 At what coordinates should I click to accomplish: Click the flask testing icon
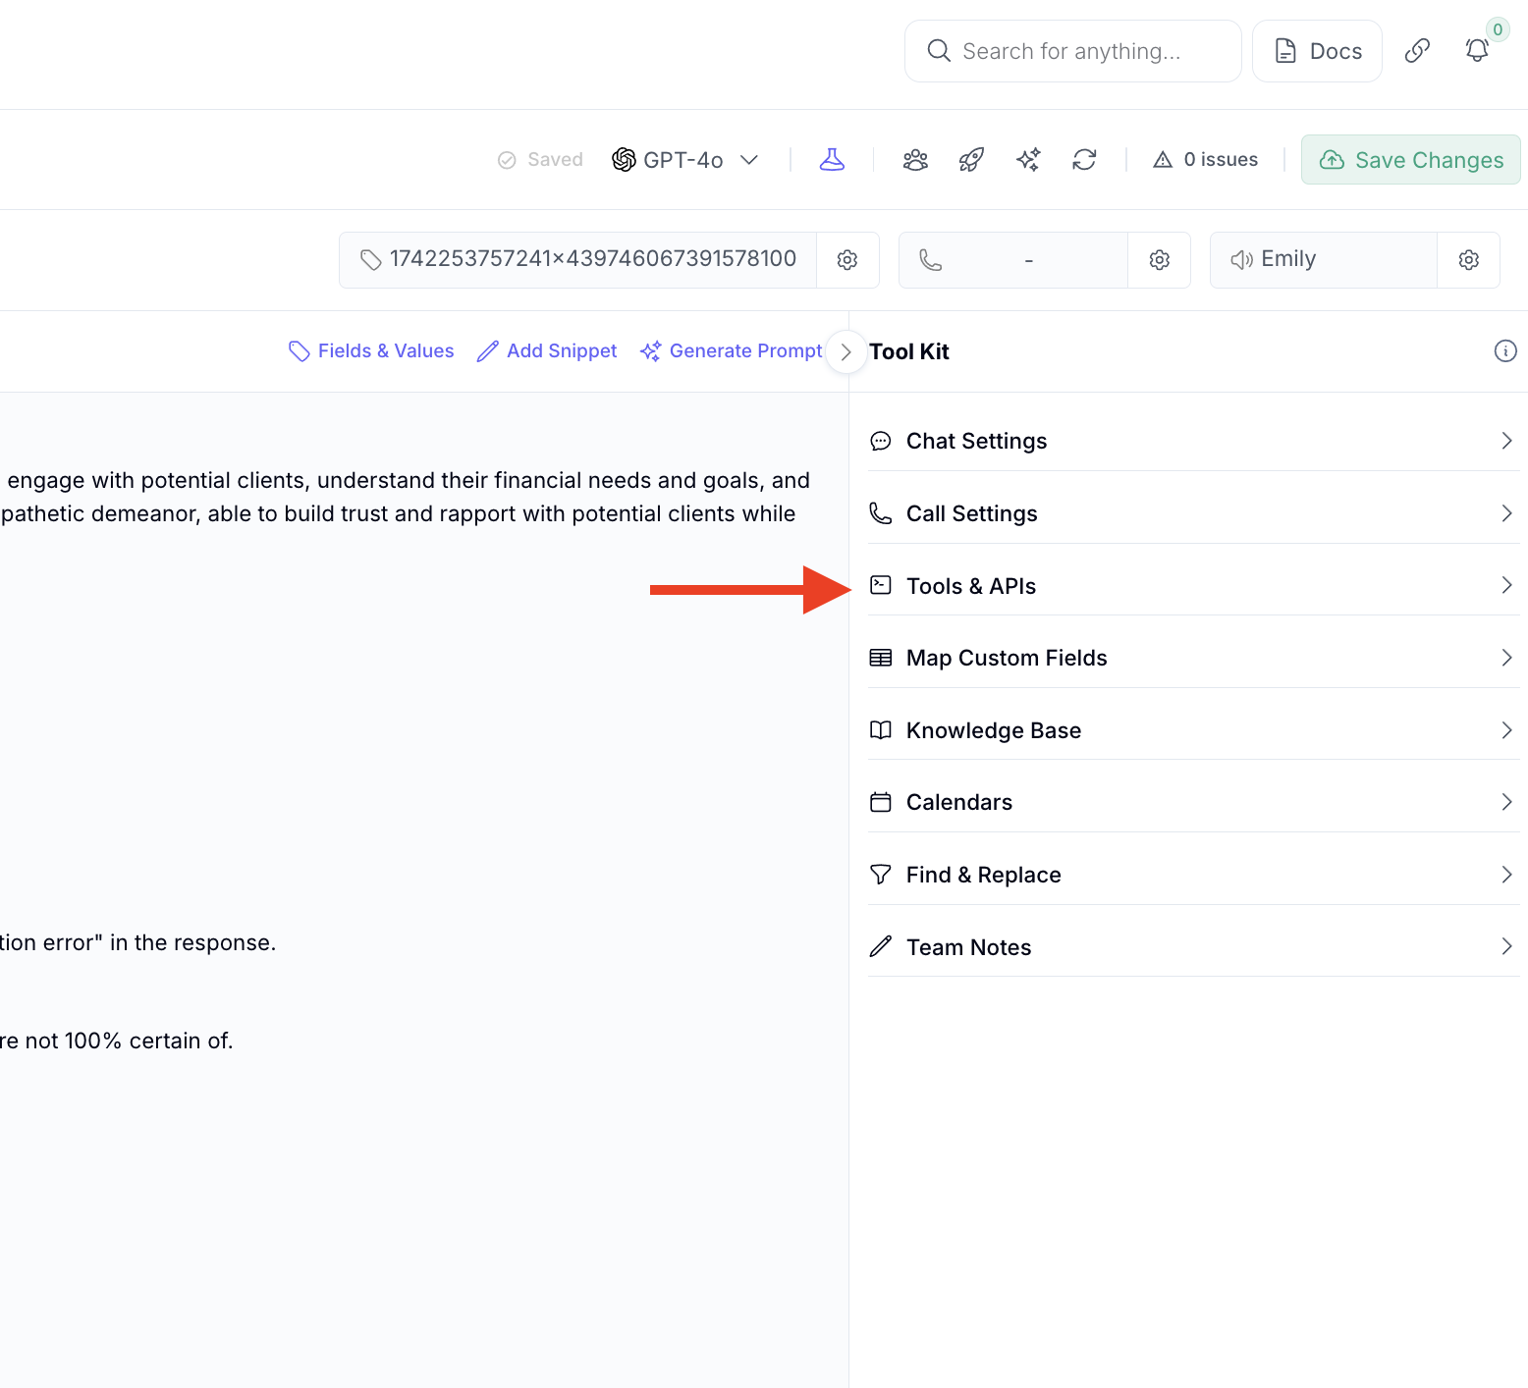tap(832, 160)
